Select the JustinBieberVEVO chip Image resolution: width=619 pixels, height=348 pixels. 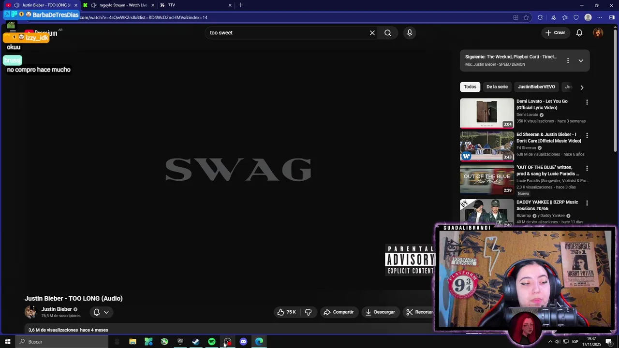click(x=536, y=87)
